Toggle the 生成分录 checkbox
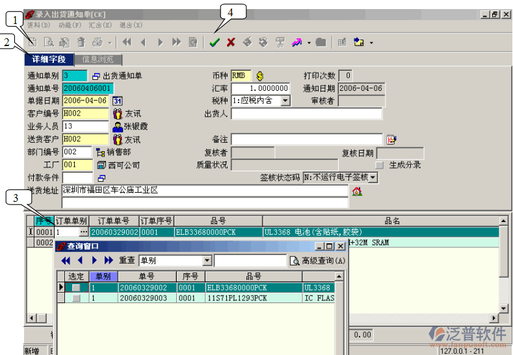Screen dimensions: 513x355 coord(380,165)
